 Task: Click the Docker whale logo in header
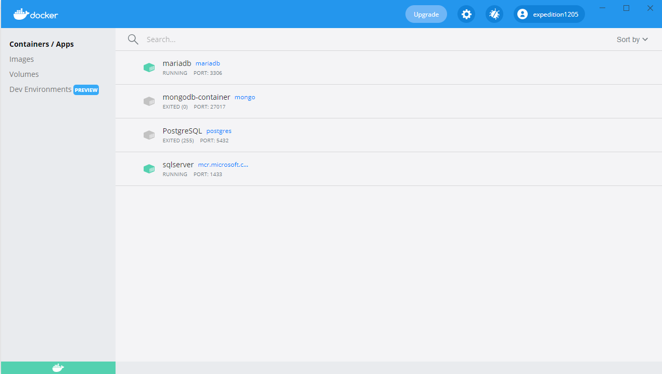(35, 14)
